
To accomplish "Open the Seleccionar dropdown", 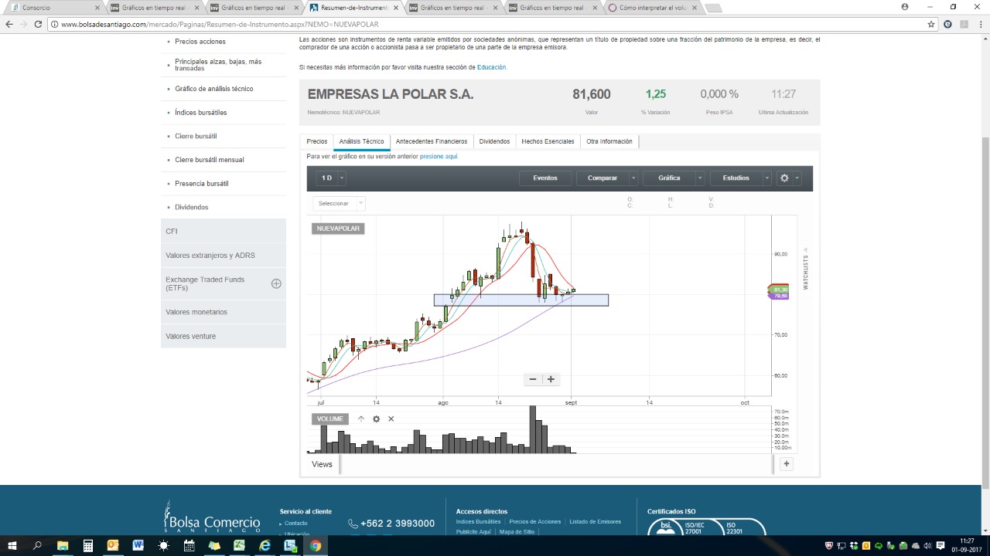I will (x=339, y=204).
